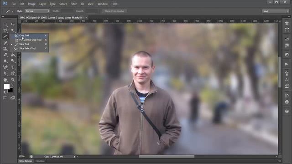Select the Horizontal Type tool
Image resolution: width=292 pixels, height=164 pixels.
[x=13, y=67]
